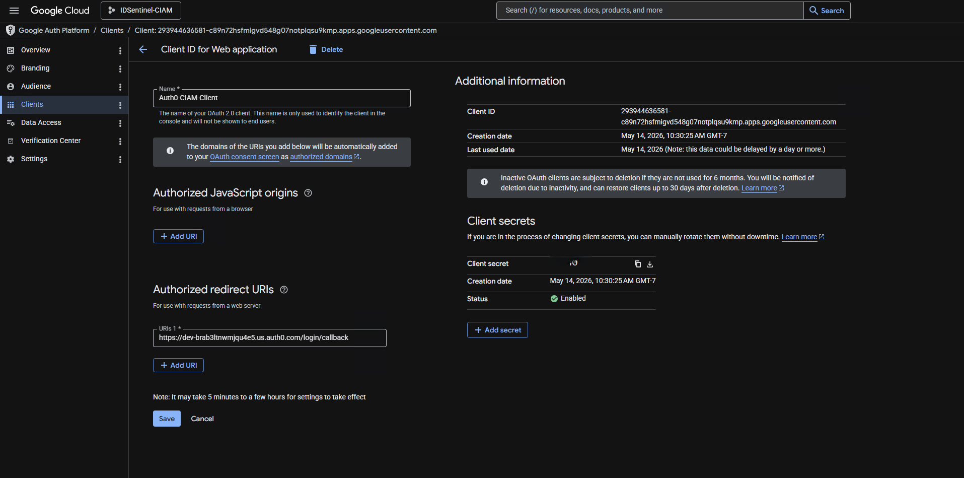Select Clients in the sidebar
964x478 pixels.
pos(64,105)
